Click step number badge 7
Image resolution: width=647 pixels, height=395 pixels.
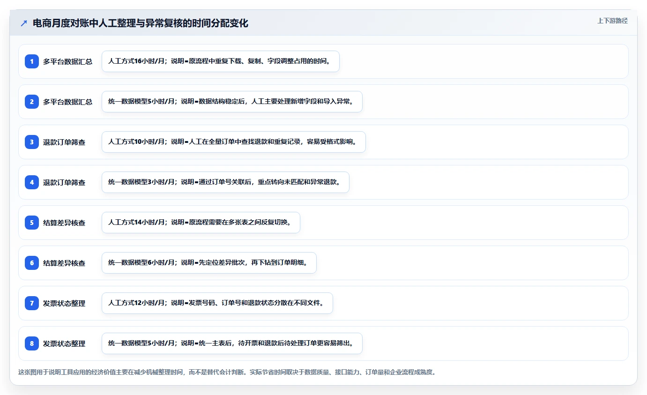pyautogui.click(x=32, y=303)
